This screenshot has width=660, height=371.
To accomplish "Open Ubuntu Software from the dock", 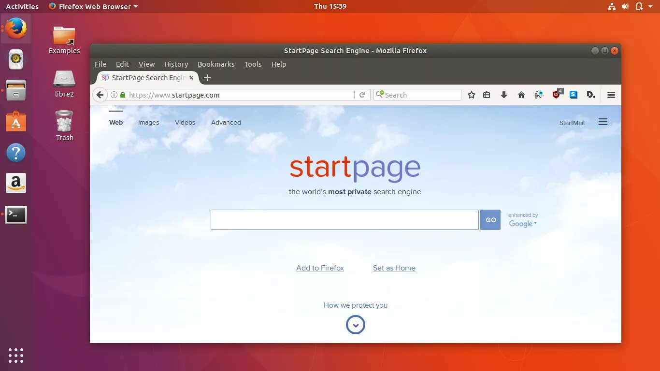I will (x=16, y=121).
